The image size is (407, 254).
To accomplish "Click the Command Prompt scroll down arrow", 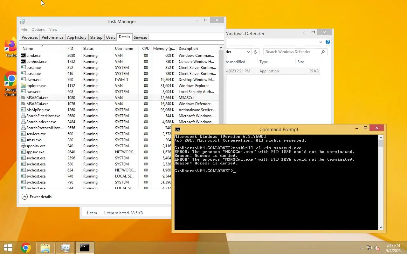I will (381, 227).
